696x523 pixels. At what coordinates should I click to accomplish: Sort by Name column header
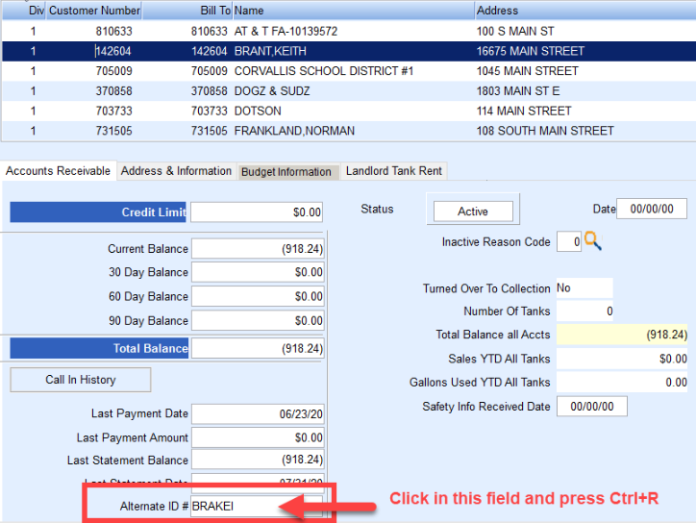354,11
